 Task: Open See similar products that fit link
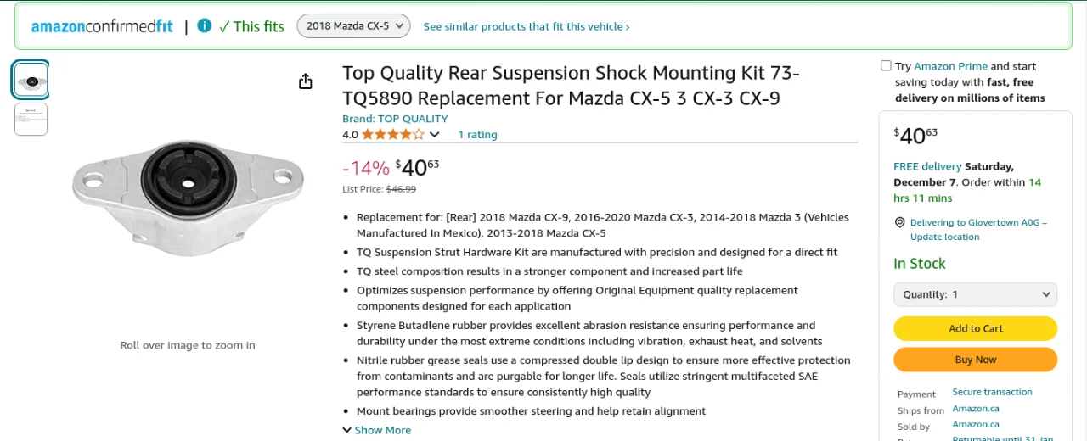coord(527,26)
